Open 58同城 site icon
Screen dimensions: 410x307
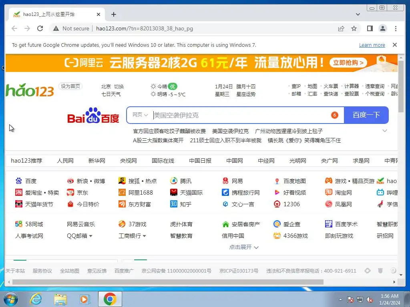point(19,224)
